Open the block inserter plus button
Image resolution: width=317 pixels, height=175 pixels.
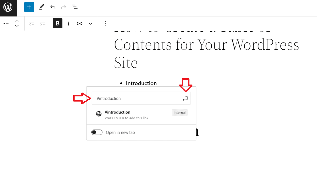click(x=29, y=7)
